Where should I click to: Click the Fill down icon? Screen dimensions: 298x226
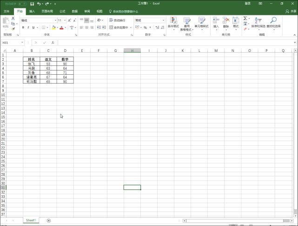[x=245, y=24]
